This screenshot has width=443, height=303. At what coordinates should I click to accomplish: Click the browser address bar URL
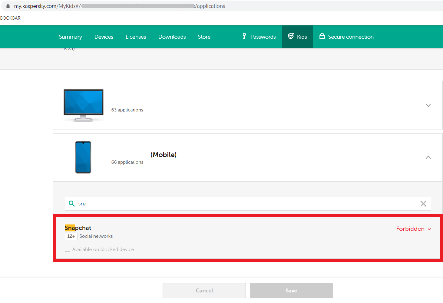120,6
